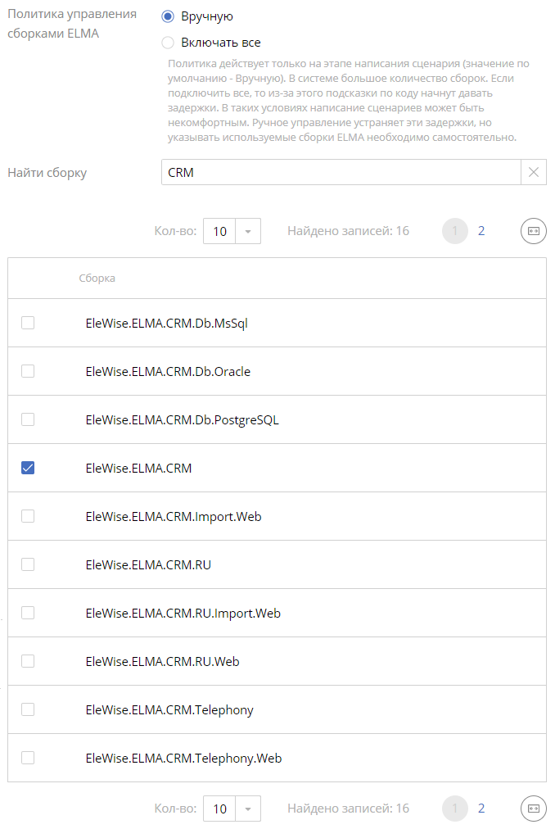Check EleWise.ELMA.CRM.RU assembly
The image size is (555, 829).
[28, 564]
